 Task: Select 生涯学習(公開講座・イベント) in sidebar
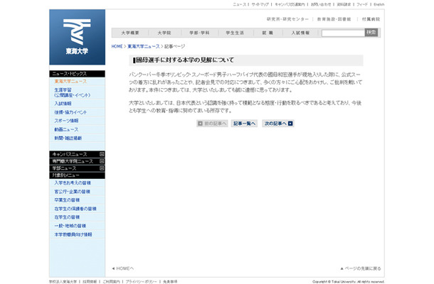coord(73,92)
